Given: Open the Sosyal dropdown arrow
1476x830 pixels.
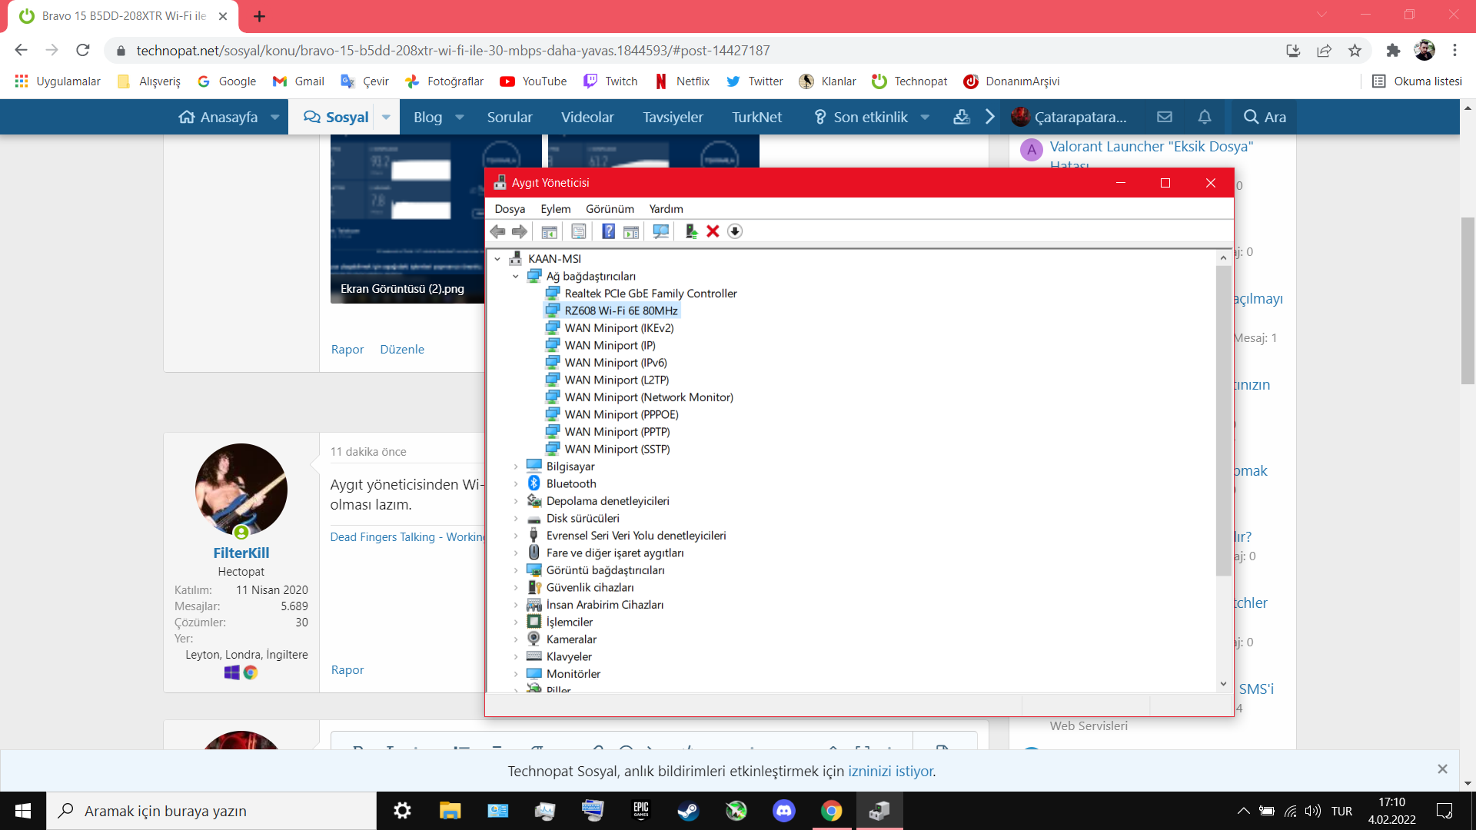Looking at the screenshot, I should pyautogui.click(x=386, y=117).
